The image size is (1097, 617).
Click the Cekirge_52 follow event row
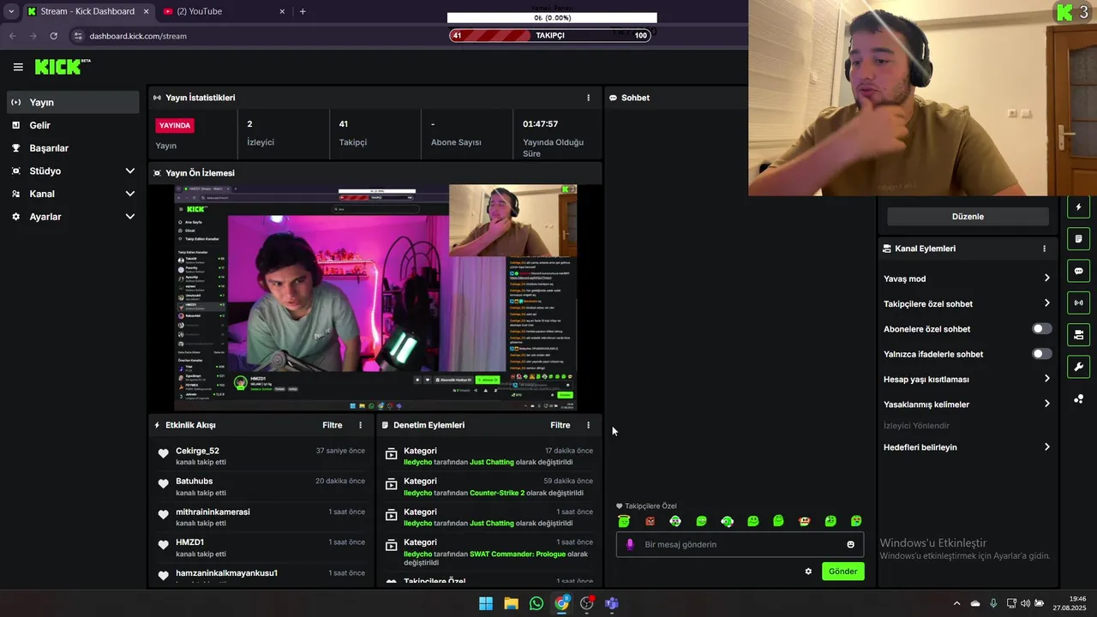[x=262, y=456]
